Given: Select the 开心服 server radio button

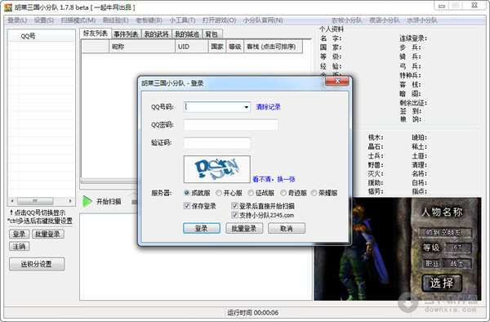Looking at the screenshot, I should pos(219,193).
